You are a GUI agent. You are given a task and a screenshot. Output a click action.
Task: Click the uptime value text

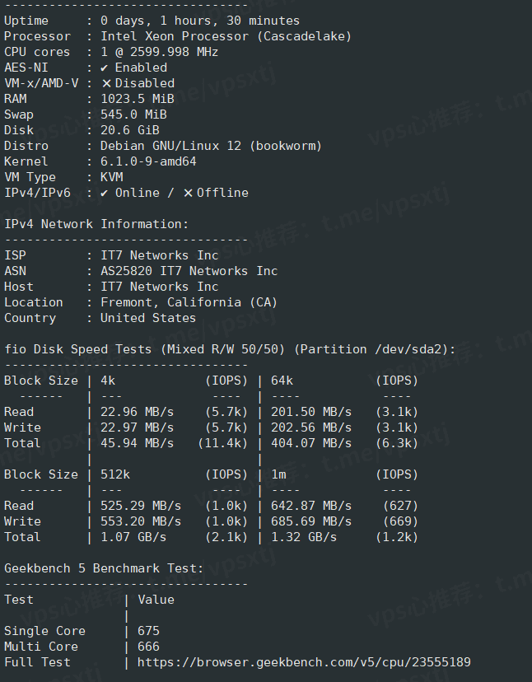pos(200,21)
